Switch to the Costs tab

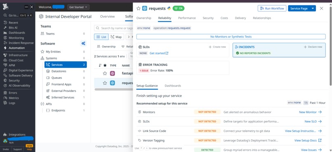[x=224, y=18]
